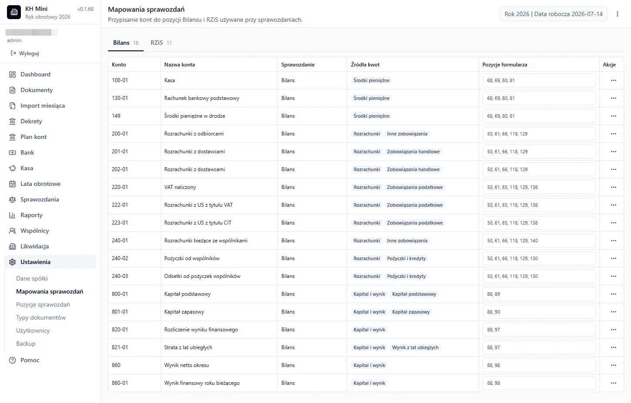Click the Lata obrotowe calendar icon
Viewport: 631px width, 403px height.
click(12, 184)
